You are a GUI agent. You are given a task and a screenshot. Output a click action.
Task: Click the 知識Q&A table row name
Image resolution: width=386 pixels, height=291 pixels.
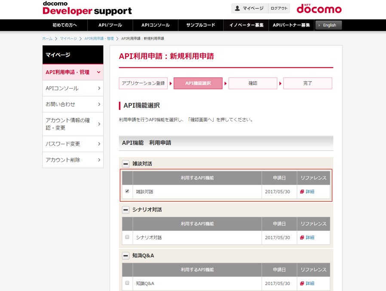coord(145,284)
